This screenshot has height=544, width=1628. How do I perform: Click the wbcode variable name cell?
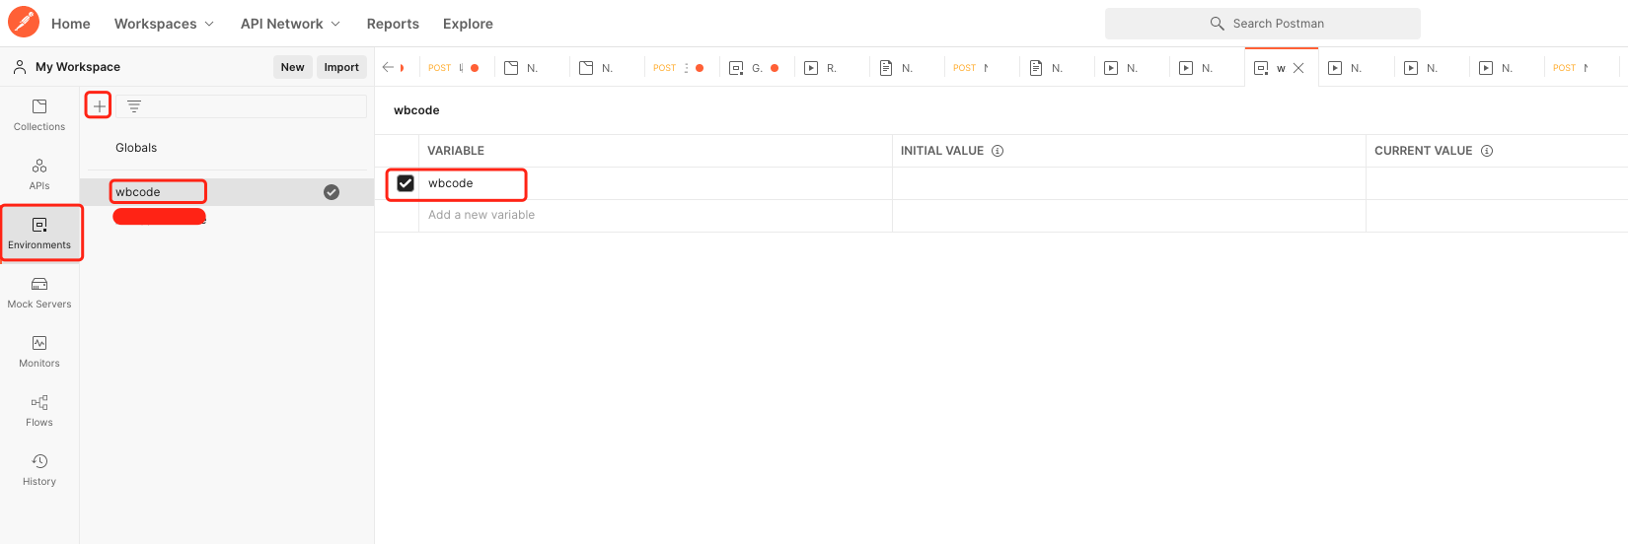click(x=655, y=183)
